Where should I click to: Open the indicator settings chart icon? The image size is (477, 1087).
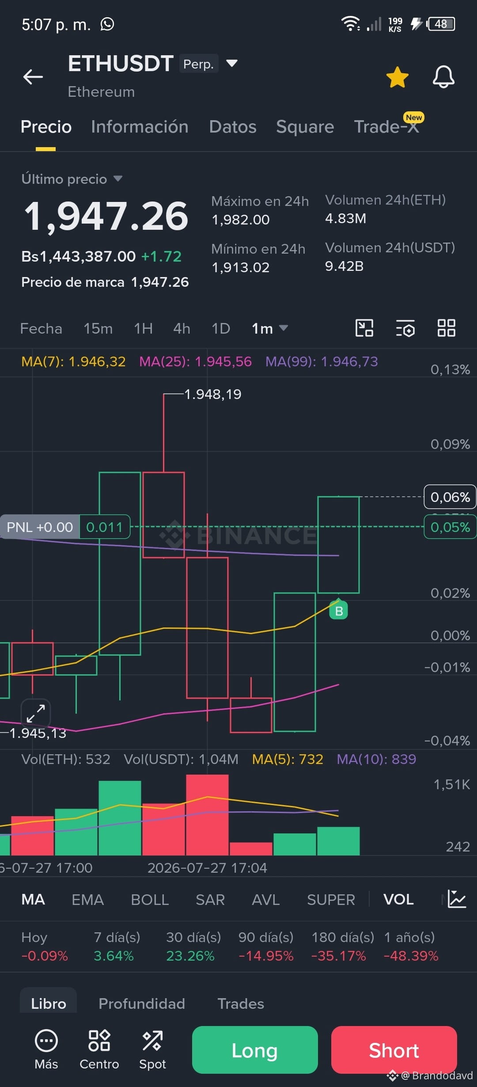click(x=457, y=899)
